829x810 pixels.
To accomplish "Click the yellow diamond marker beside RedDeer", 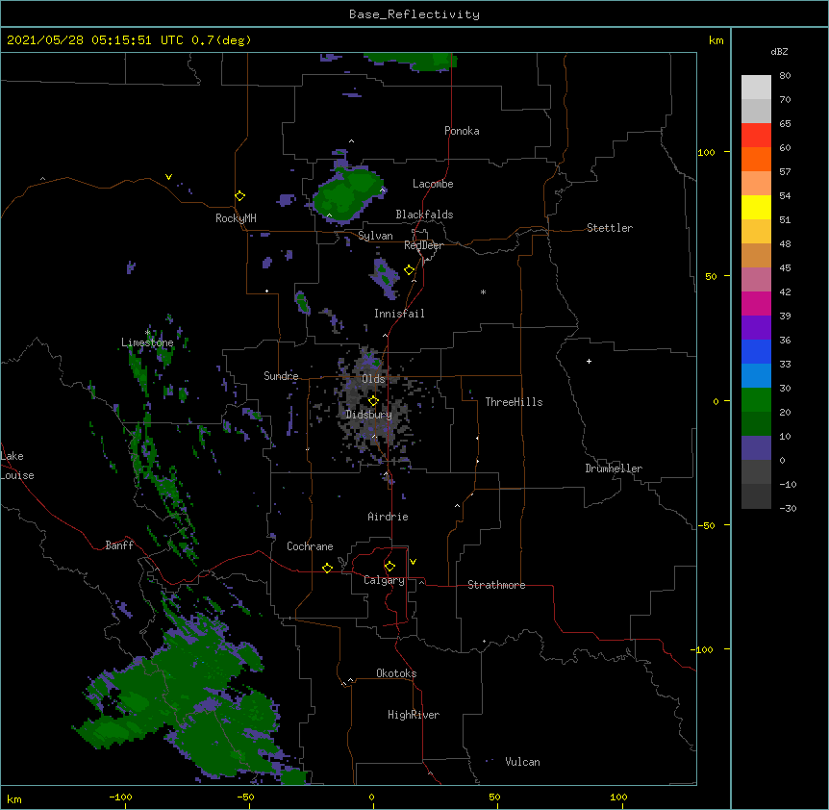I will point(409,270).
